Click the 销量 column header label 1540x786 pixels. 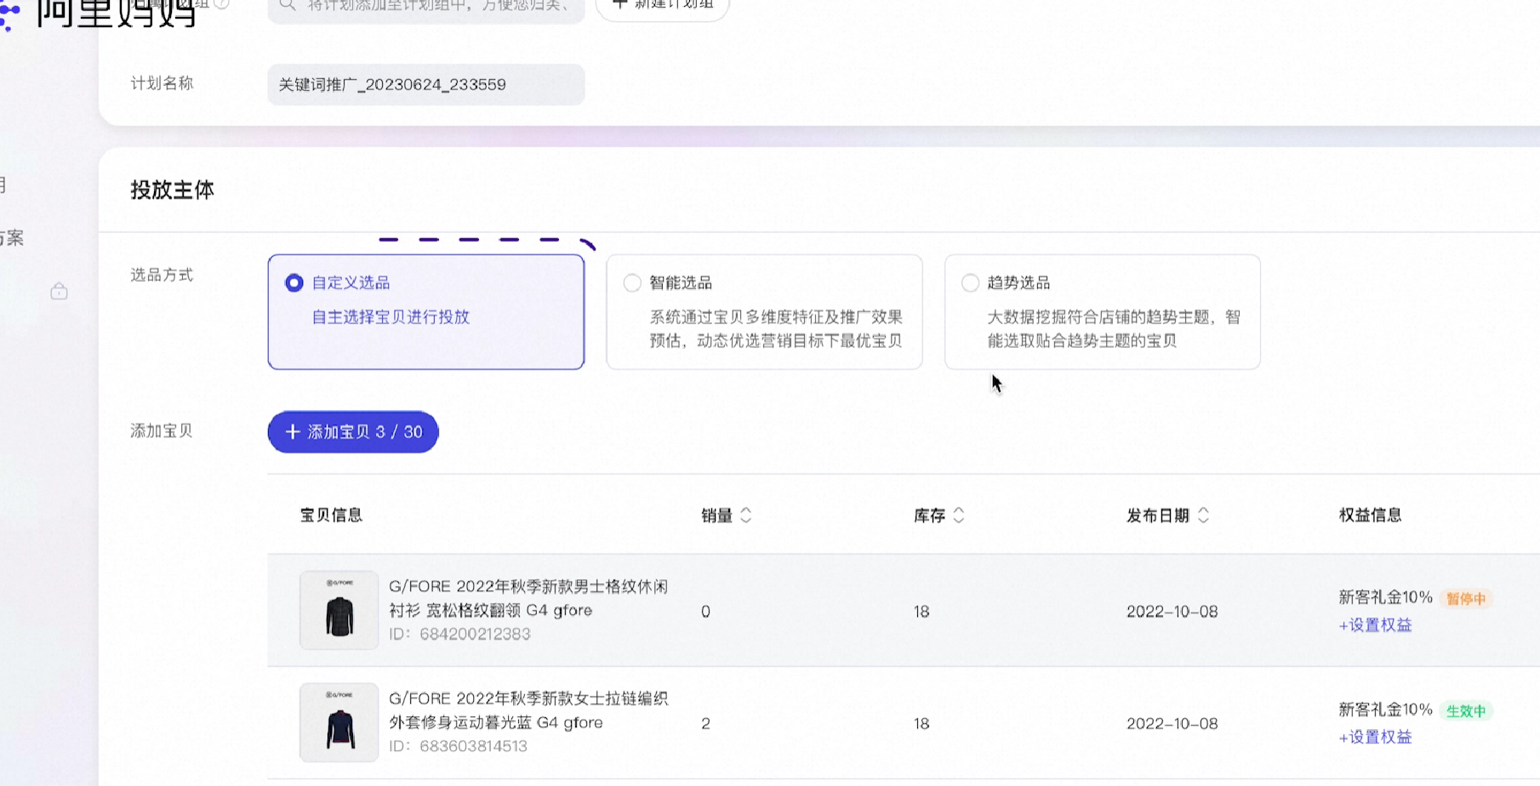716,515
